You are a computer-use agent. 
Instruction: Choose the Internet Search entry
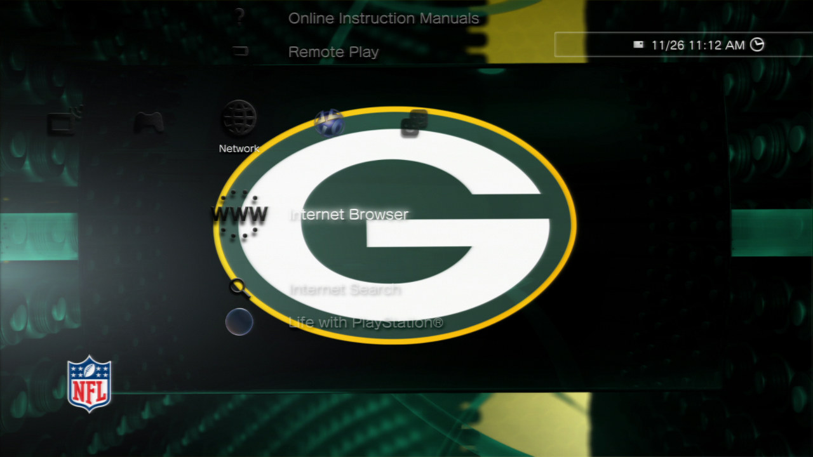346,290
